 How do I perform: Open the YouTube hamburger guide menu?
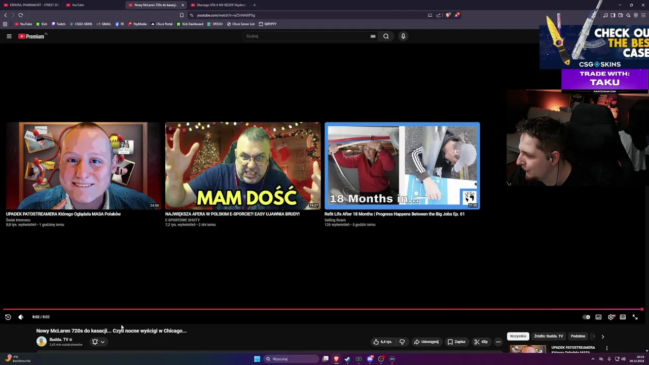coord(9,36)
